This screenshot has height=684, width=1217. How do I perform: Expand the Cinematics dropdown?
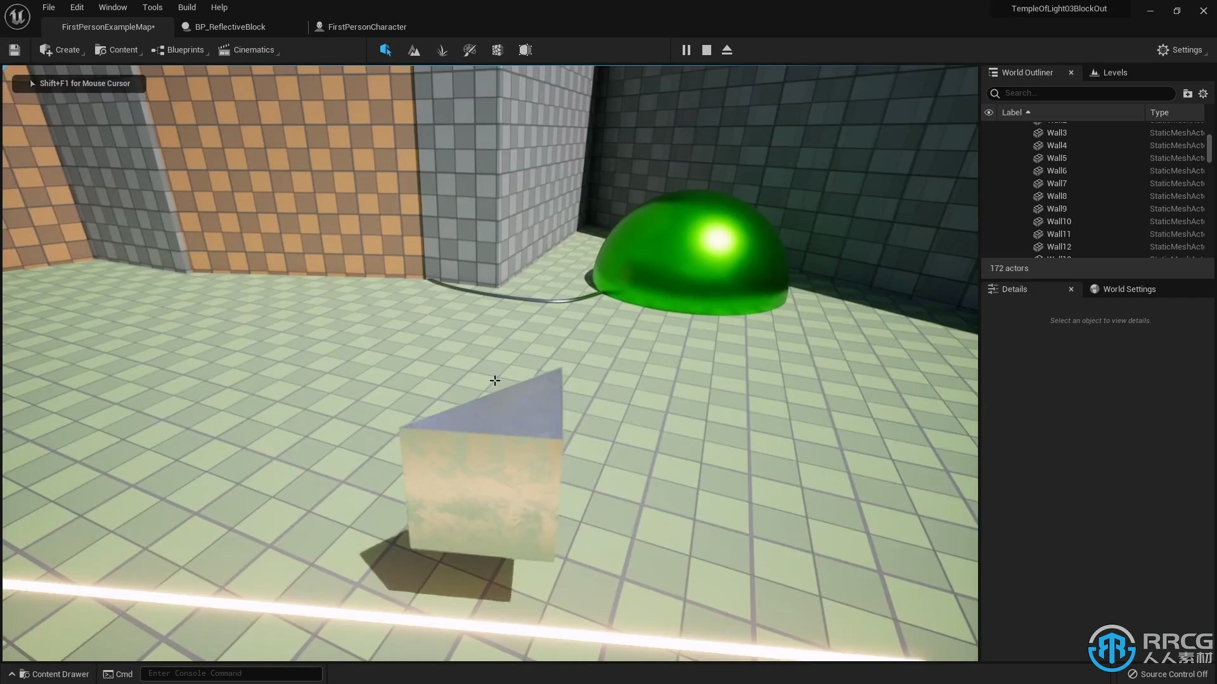click(x=248, y=50)
